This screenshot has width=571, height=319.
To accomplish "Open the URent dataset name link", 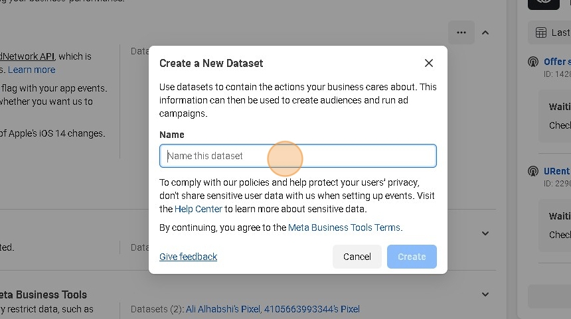I will coord(556,171).
